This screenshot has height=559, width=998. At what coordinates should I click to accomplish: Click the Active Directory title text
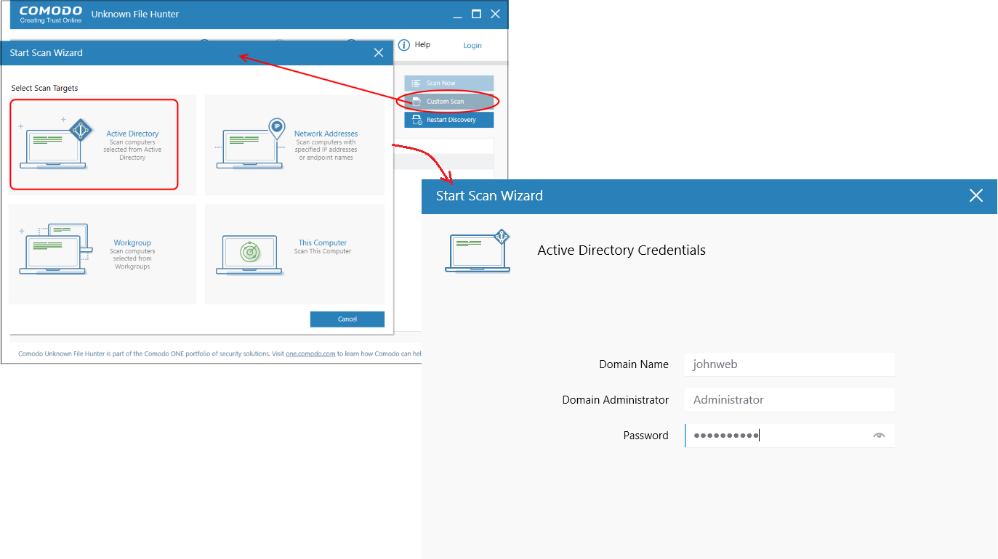(x=132, y=134)
